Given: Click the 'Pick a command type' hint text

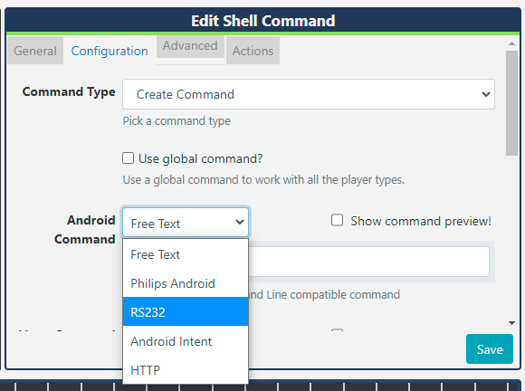Looking at the screenshot, I should (177, 121).
